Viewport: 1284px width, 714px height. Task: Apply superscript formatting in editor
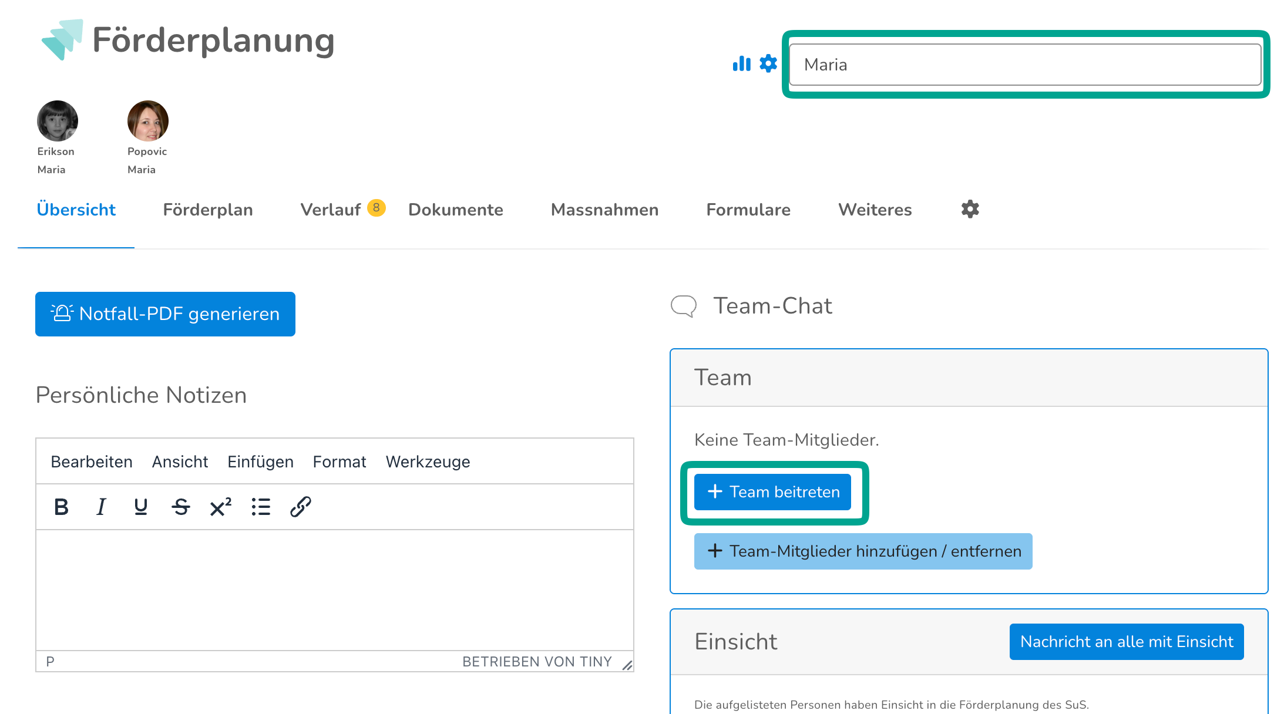pos(220,507)
